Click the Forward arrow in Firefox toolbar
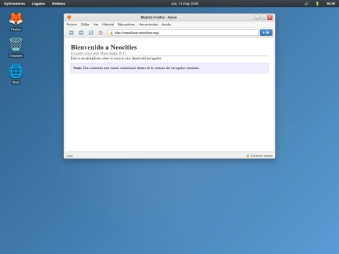 (x=81, y=33)
